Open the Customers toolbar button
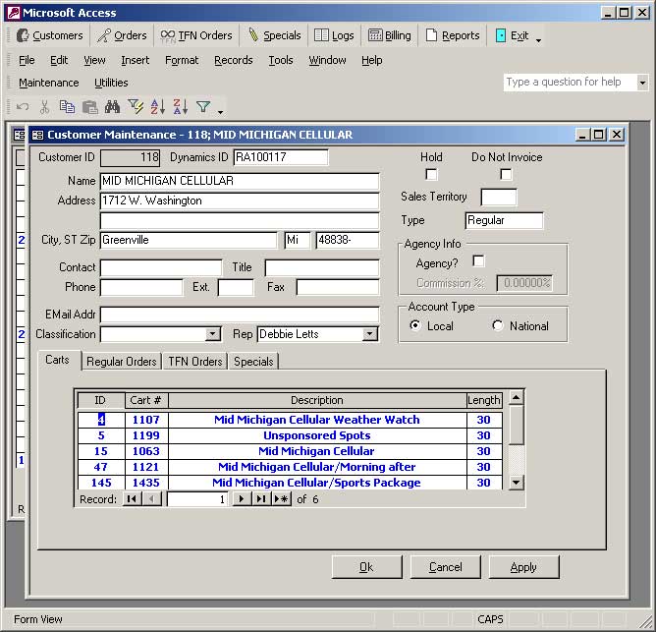 [x=49, y=35]
